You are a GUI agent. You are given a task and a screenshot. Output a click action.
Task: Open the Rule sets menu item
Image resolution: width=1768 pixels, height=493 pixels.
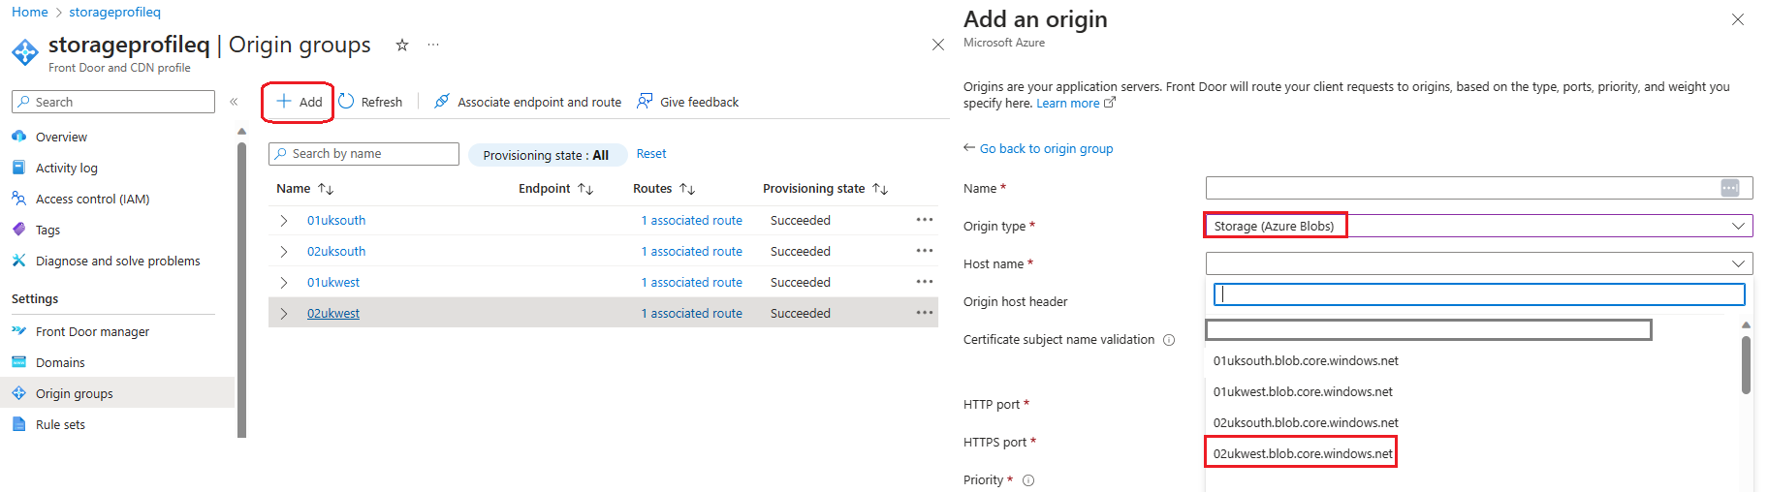click(x=60, y=424)
